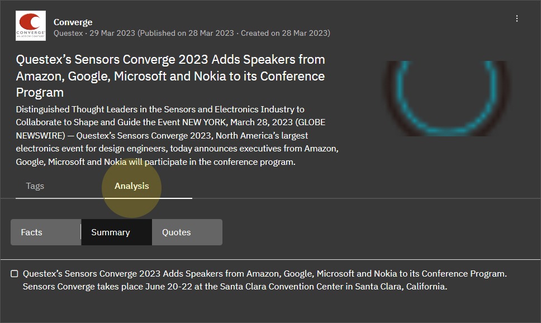Tick the summary sentence checkbox
Image resolution: width=541 pixels, height=323 pixels.
click(x=15, y=274)
